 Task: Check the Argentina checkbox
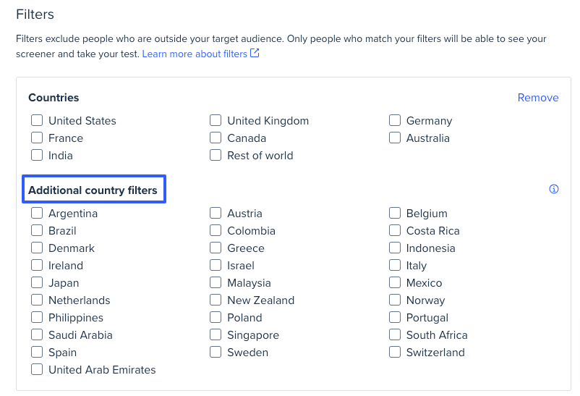click(37, 213)
